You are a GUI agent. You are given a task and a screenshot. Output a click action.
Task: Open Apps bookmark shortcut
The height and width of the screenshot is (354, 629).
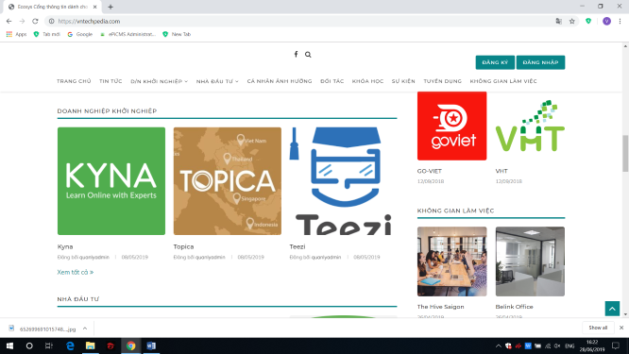pyautogui.click(x=16, y=35)
